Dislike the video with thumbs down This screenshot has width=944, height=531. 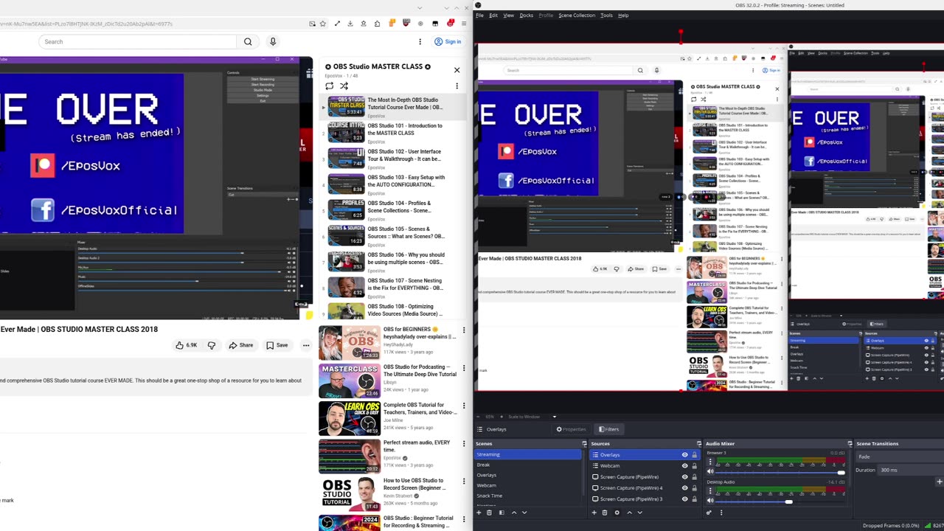(212, 345)
